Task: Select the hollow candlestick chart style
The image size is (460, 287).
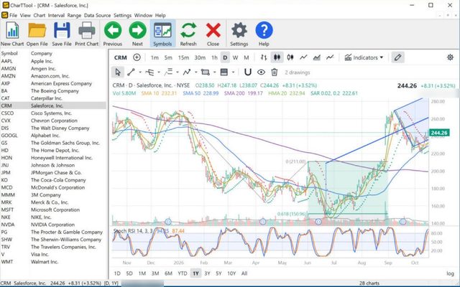Action: (x=290, y=57)
